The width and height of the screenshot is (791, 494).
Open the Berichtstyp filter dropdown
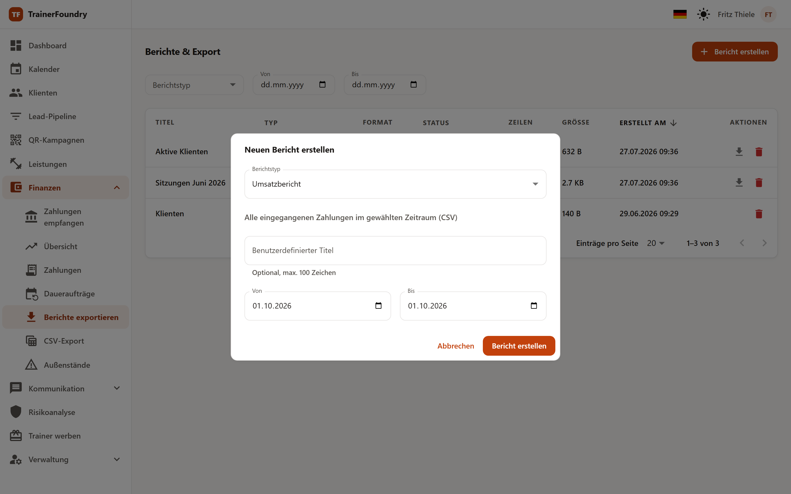point(194,85)
